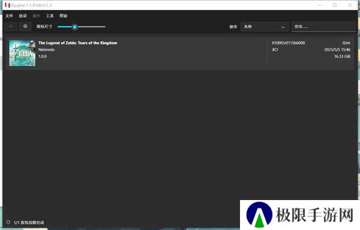Expand the 排序 sort dropdown showing 名称
This screenshot has height=230, width=360.
point(265,27)
